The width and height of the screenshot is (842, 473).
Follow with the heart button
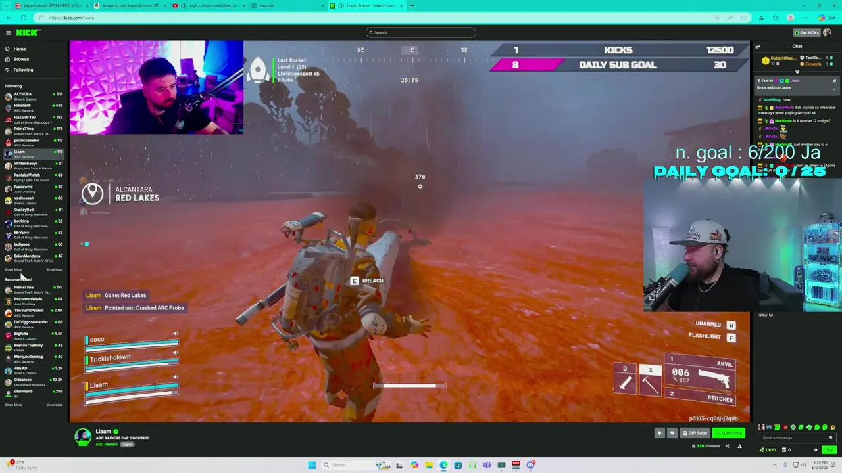pos(672,433)
